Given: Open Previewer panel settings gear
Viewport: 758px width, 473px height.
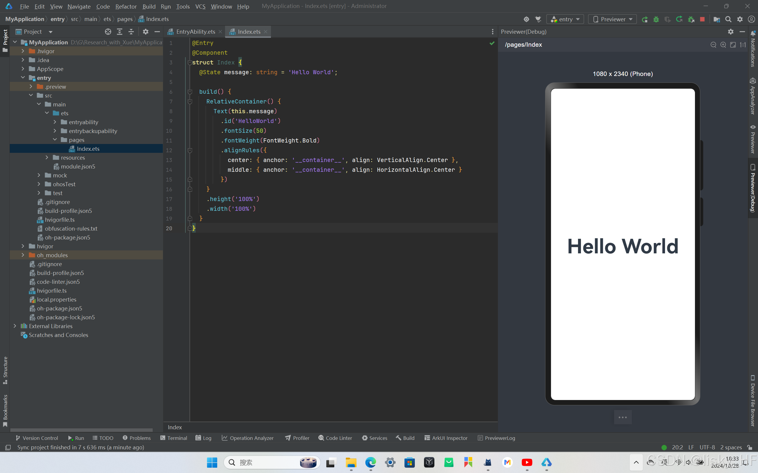Looking at the screenshot, I should point(730,32).
